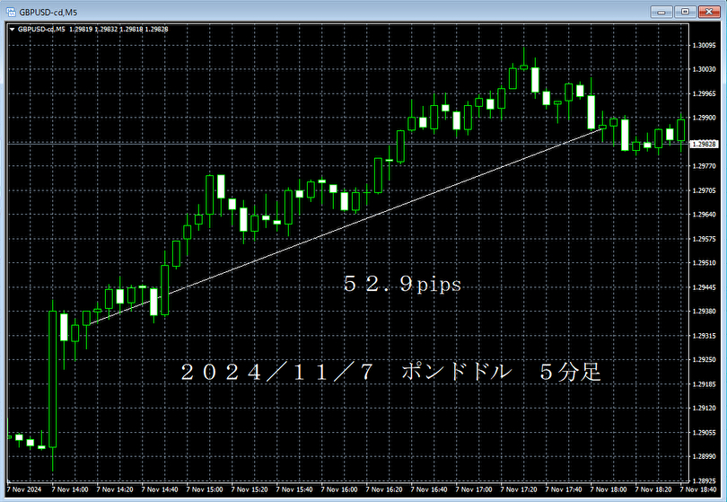The height and width of the screenshot is (502, 727).
Task: Minimize the GBPUSD-cd,M5 chart window
Action: coord(663,10)
